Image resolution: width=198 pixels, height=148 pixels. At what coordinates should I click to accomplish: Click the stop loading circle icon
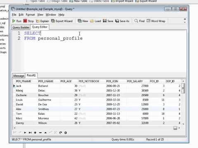pos(66,133)
